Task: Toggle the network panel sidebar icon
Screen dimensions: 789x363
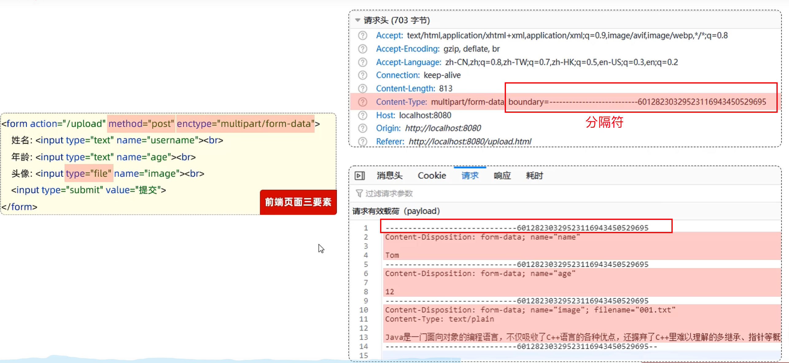Action: 360,176
